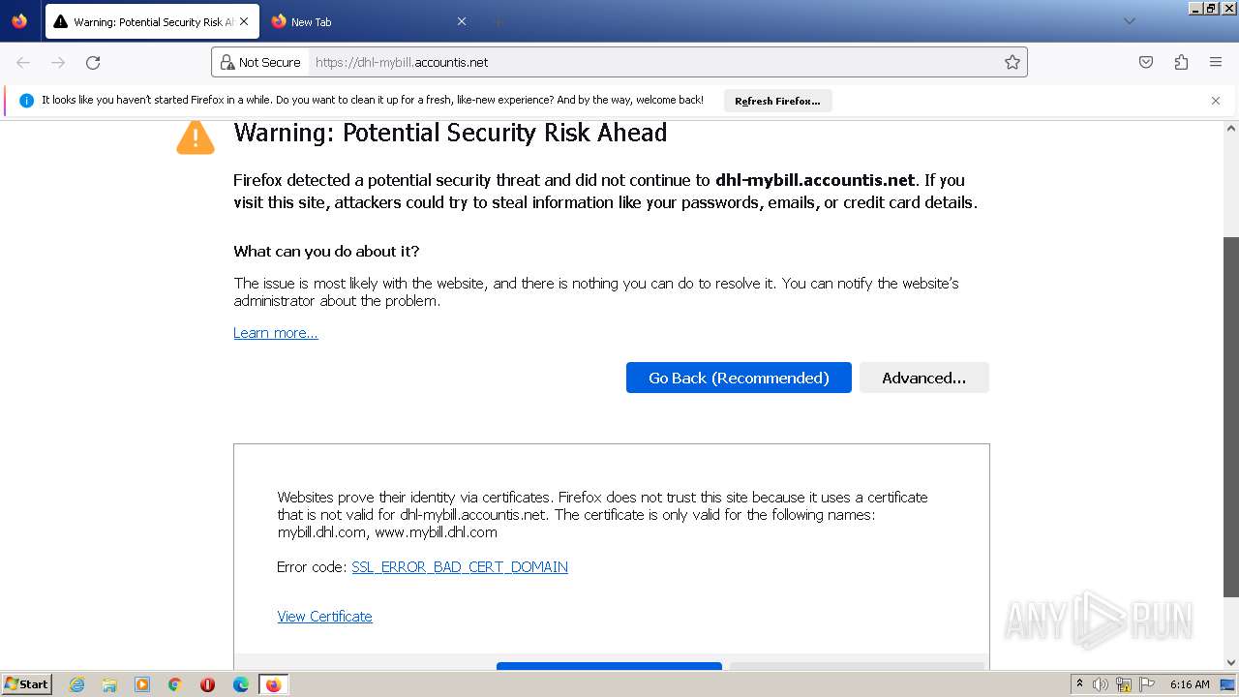Launch Opera from the taskbar

tap(207, 684)
